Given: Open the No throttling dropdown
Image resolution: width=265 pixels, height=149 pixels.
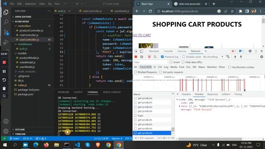Looking at the screenshot, I should 213,57.
